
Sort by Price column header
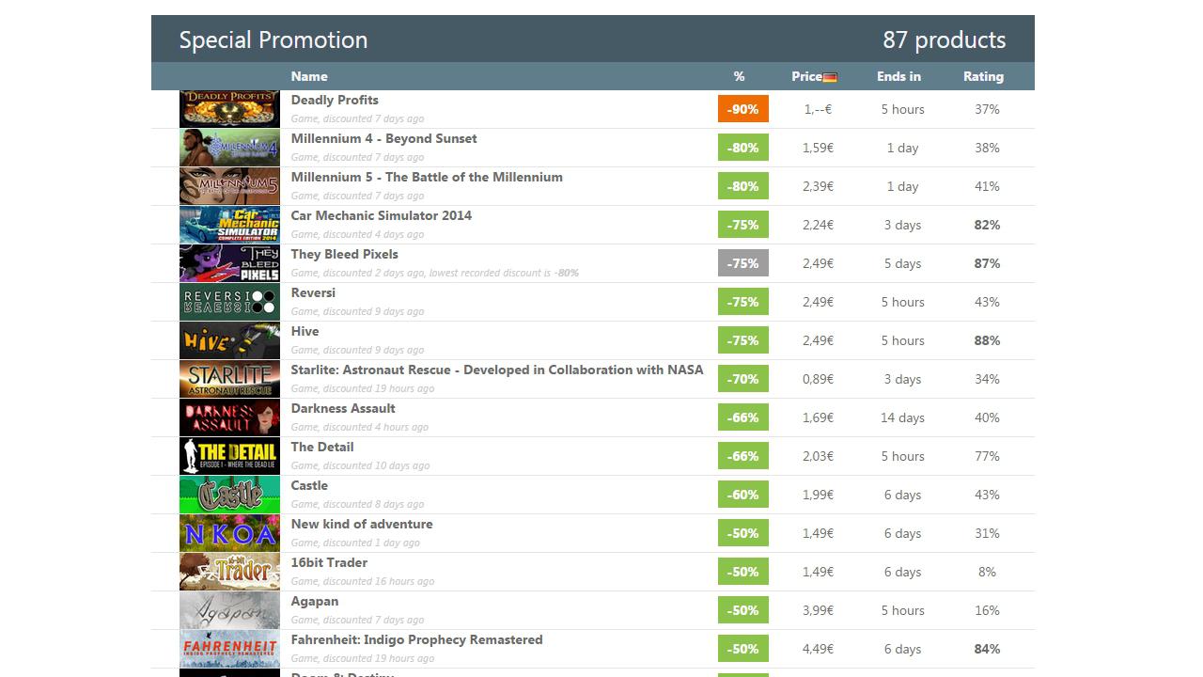(806, 76)
